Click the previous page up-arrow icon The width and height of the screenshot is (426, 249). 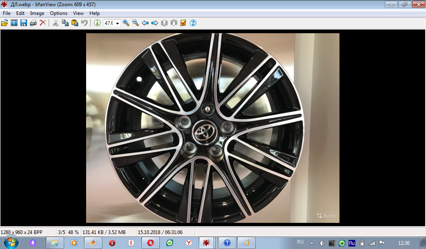point(164,23)
